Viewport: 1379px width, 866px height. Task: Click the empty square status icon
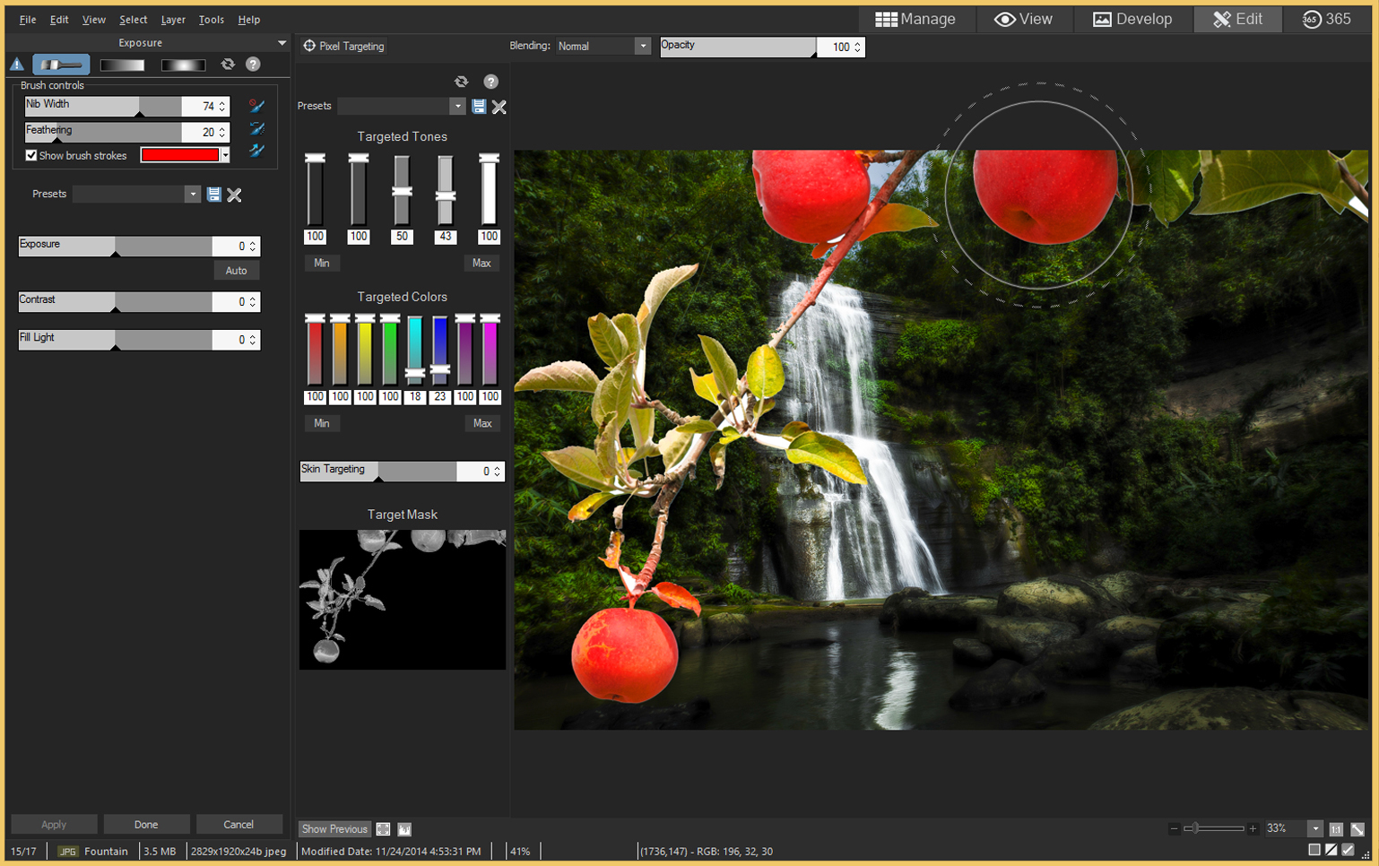[x=1314, y=850]
